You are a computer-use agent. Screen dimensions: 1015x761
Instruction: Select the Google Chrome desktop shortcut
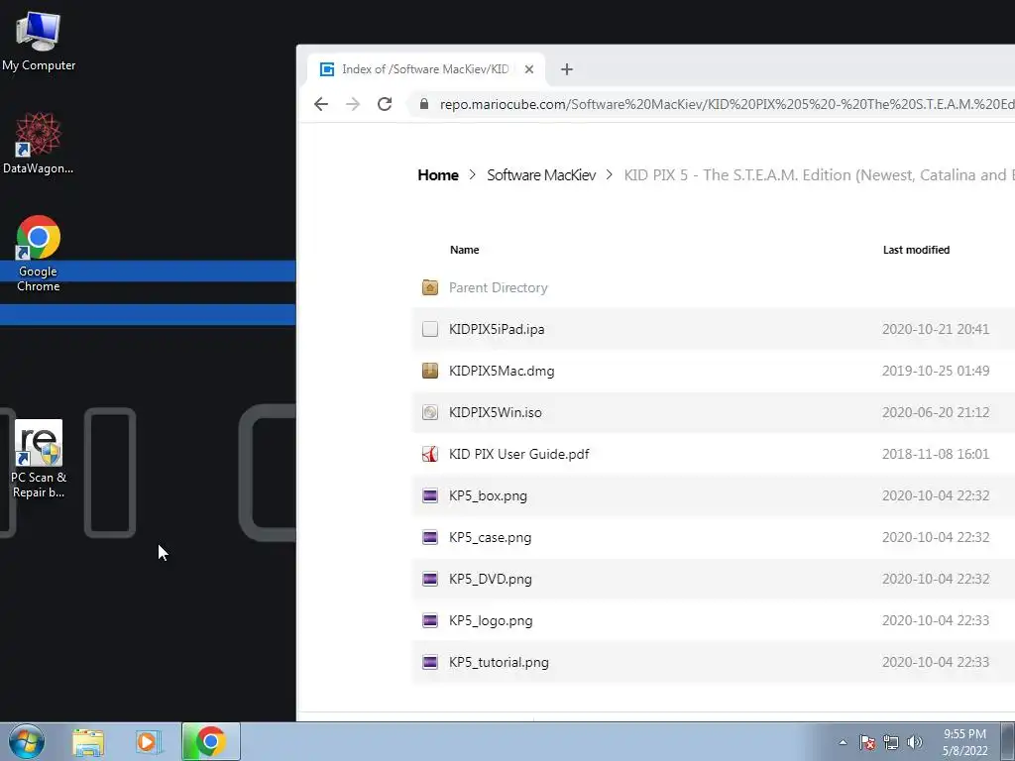click(x=39, y=254)
